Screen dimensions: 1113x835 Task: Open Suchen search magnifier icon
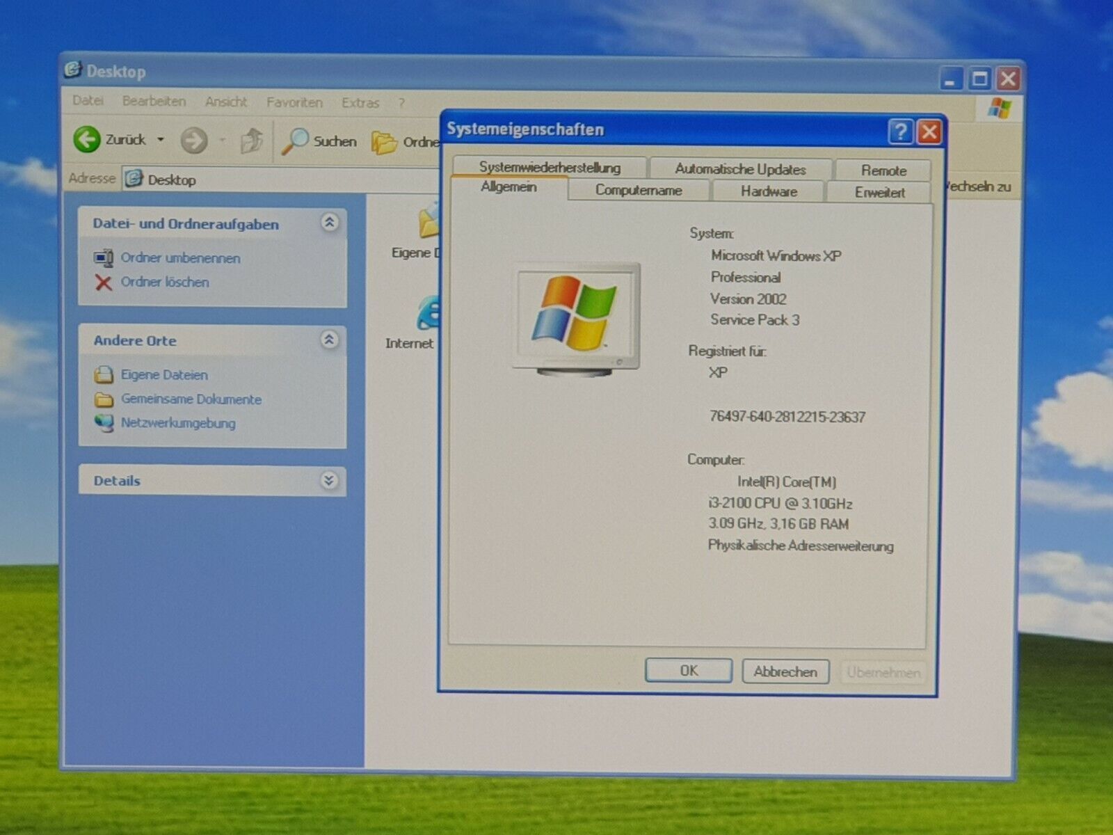point(295,141)
